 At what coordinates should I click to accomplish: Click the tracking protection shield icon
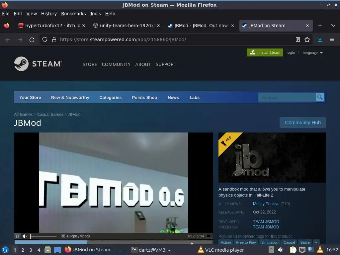pyautogui.click(x=45, y=40)
